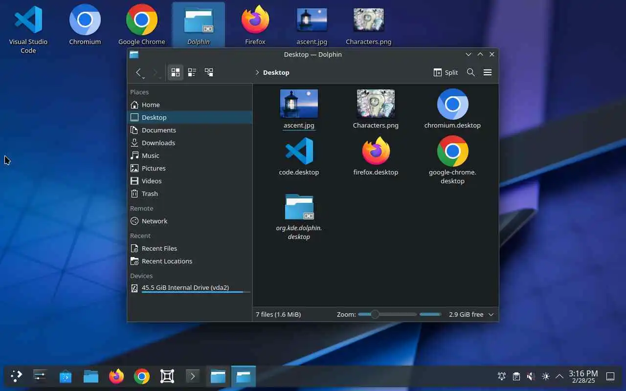The width and height of the screenshot is (626, 391).
Task: Open notifications bell in system tray
Action: 502,376
